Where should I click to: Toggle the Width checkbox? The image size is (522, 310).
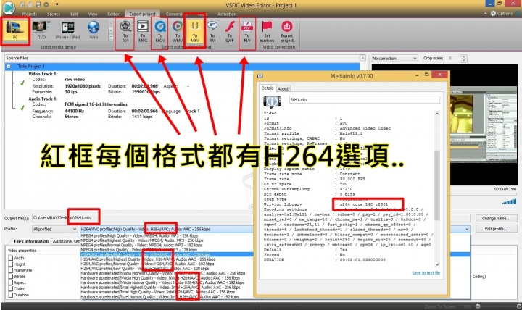11,258
